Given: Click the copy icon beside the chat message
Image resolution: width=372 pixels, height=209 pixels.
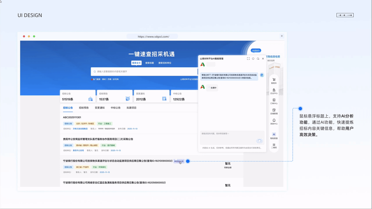Looking at the screenshot, I should tap(262, 75).
